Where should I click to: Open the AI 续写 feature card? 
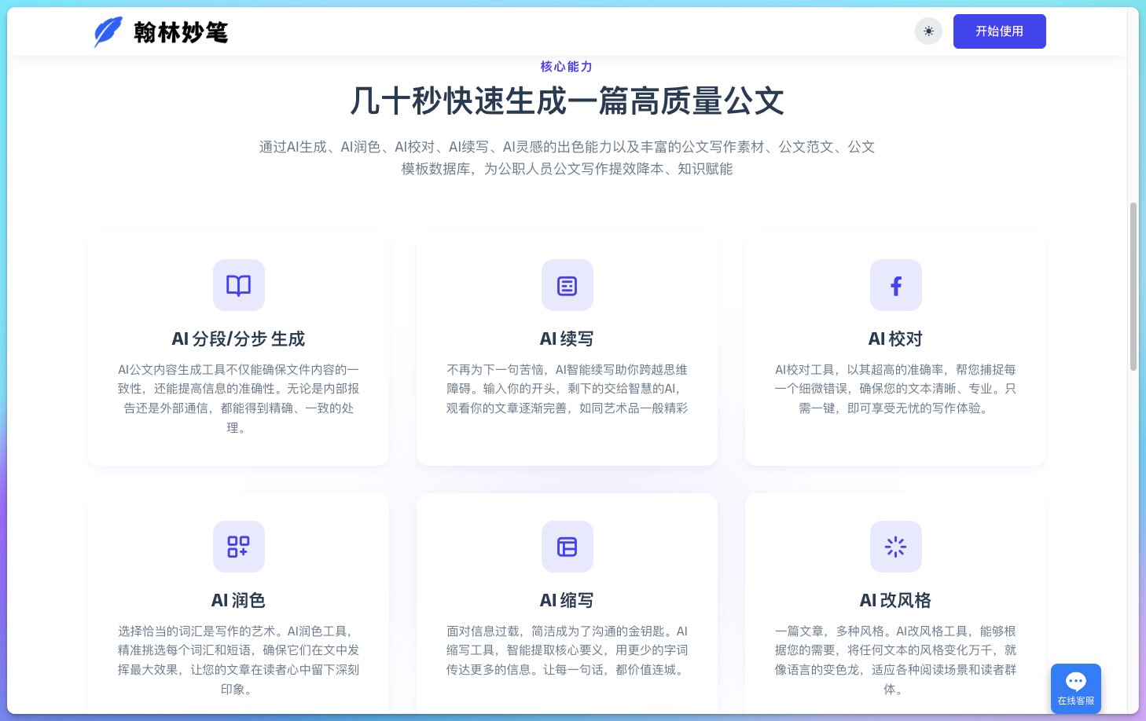coord(567,349)
